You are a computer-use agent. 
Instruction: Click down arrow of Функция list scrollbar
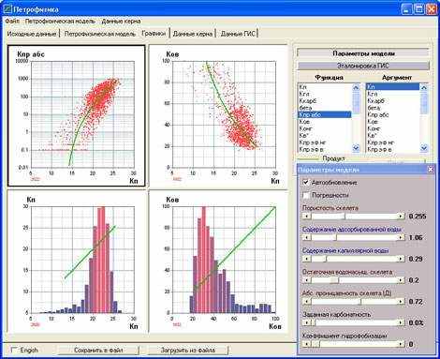click(x=356, y=148)
